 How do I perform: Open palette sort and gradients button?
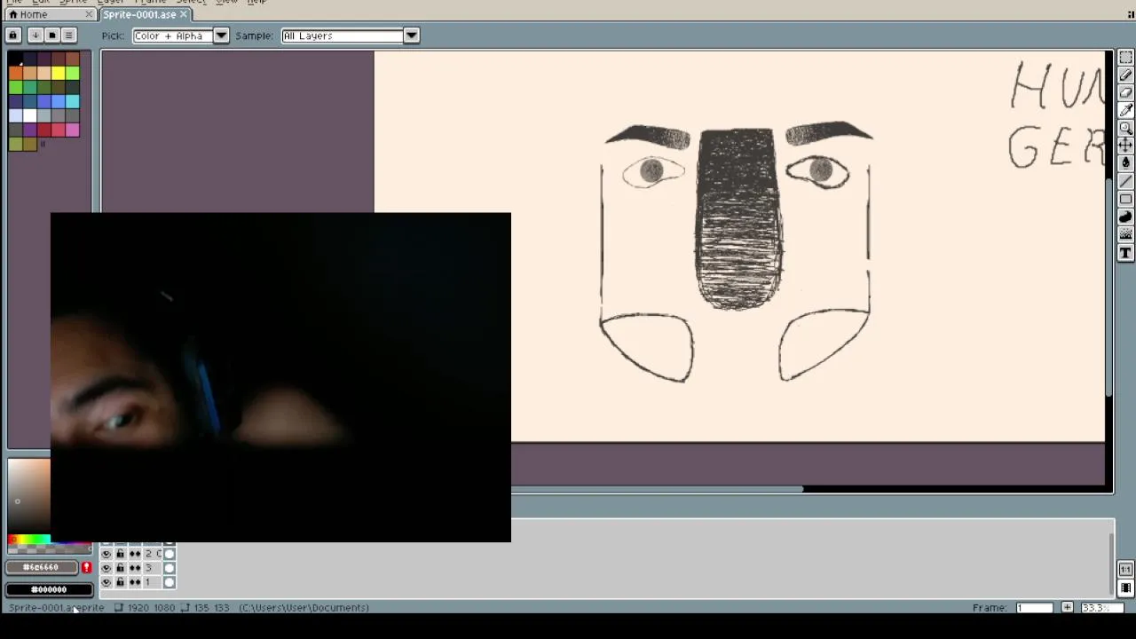tap(35, 35)
